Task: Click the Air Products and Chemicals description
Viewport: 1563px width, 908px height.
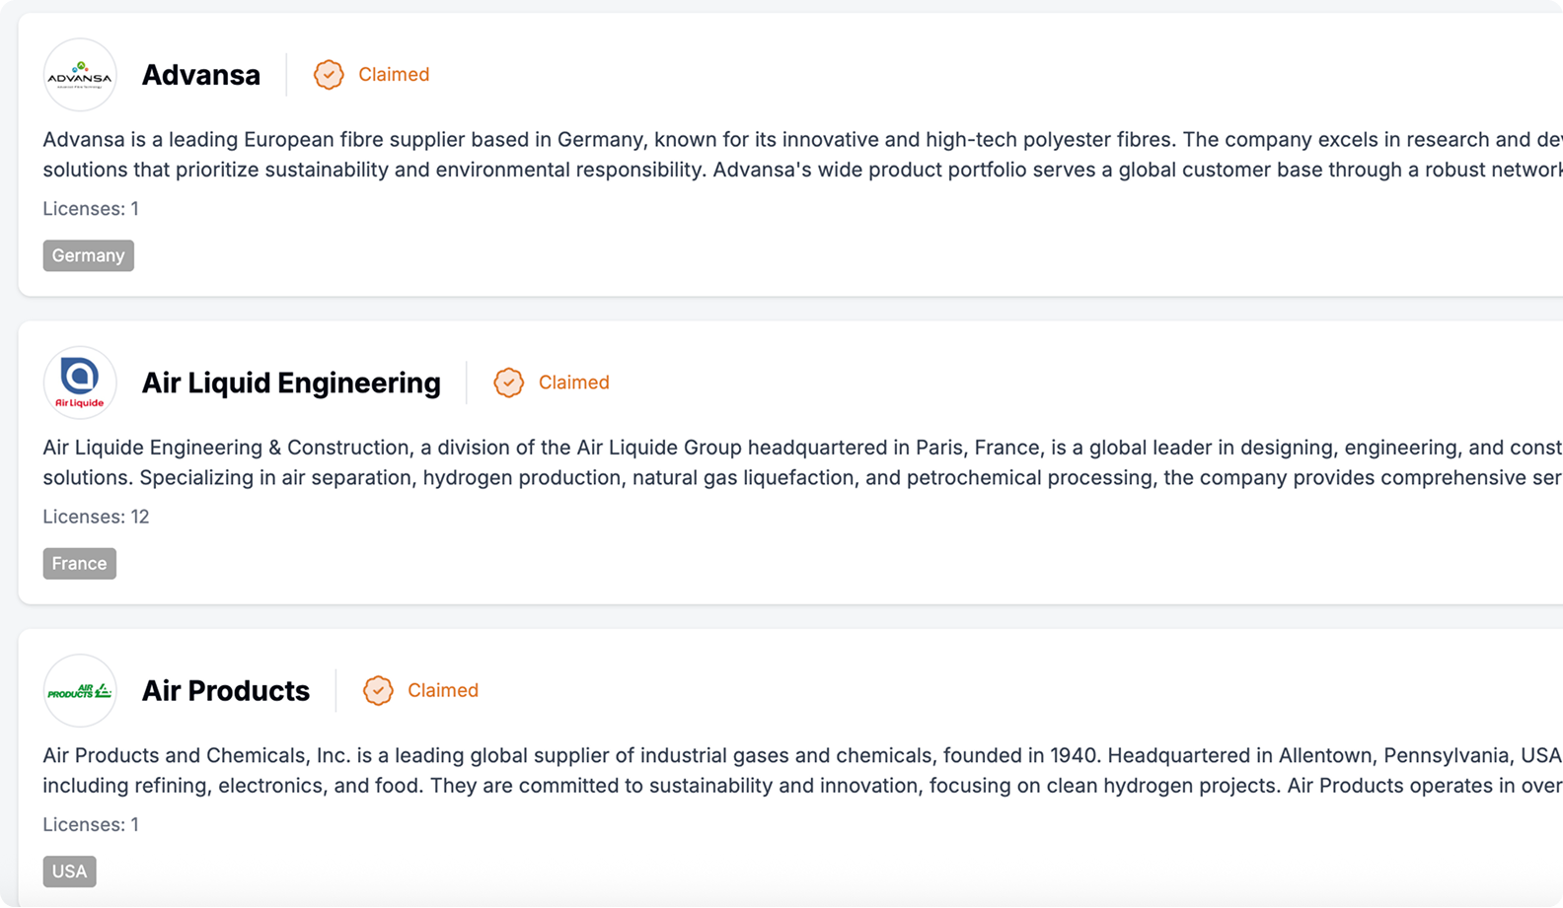Action: [x=802, y=770]
